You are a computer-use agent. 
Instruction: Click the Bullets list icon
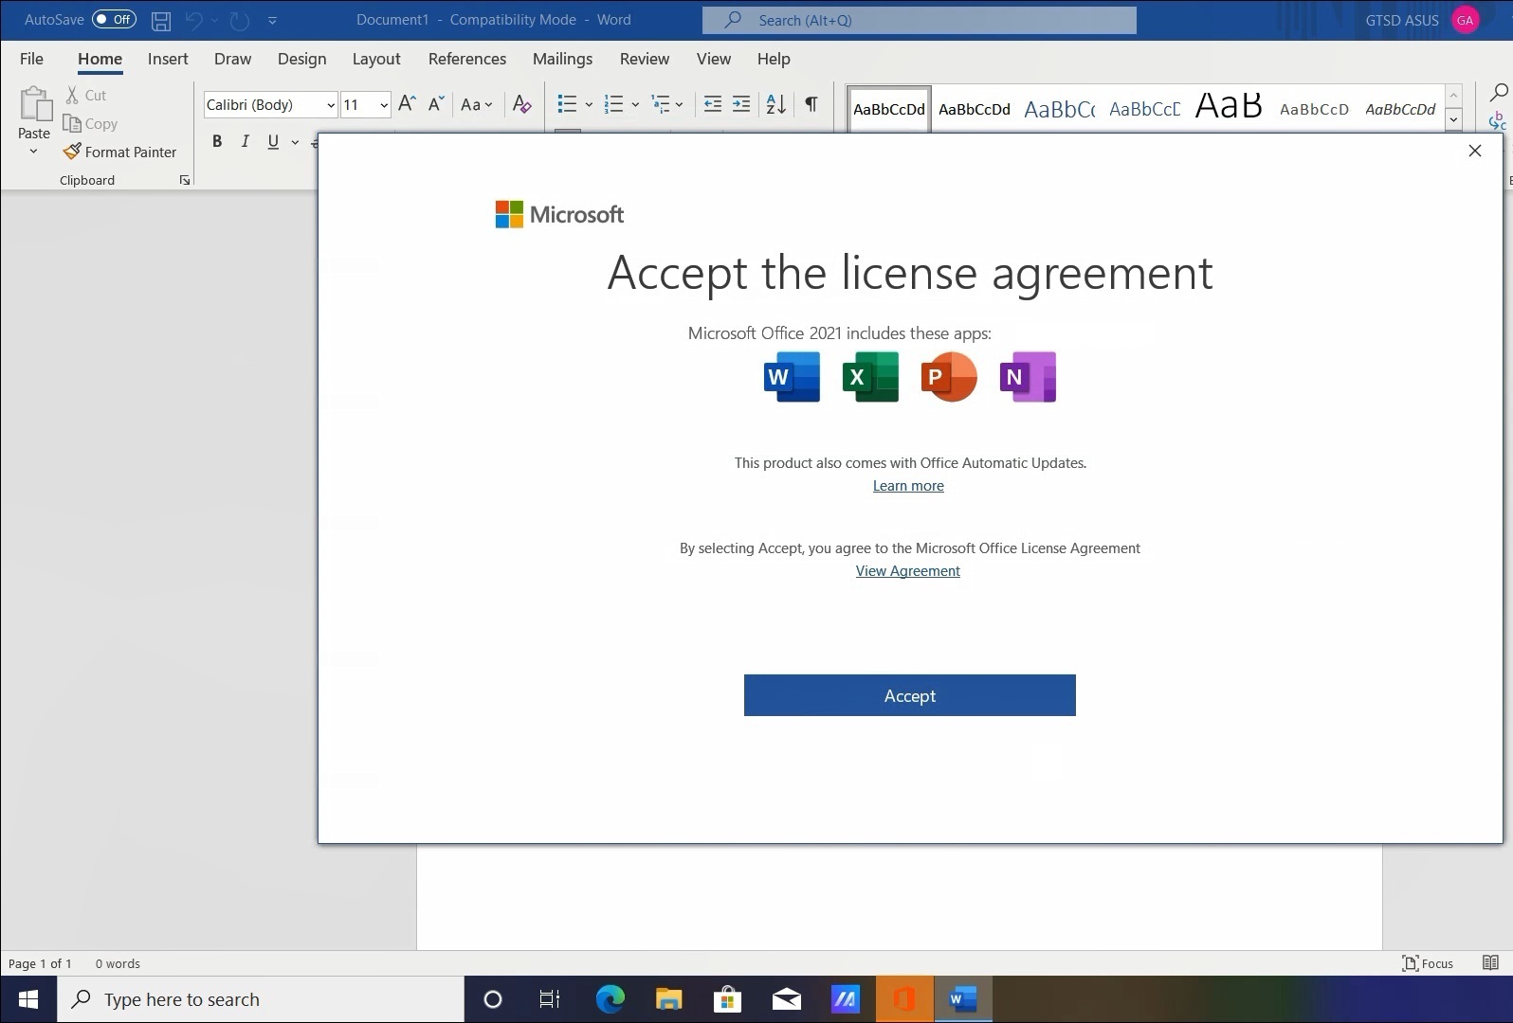[567, 103]
